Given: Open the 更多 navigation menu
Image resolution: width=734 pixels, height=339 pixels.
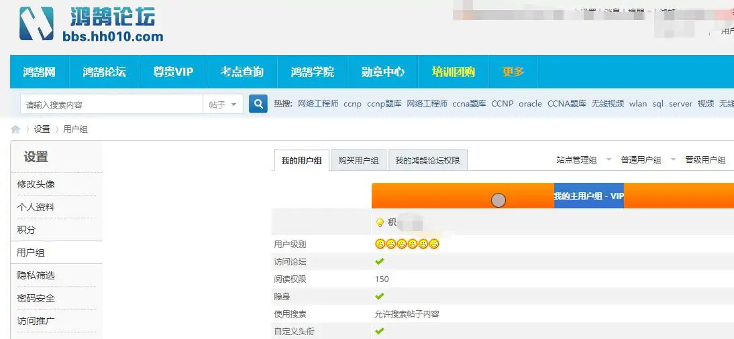Looking at the screenshot, I should [513, 72].
